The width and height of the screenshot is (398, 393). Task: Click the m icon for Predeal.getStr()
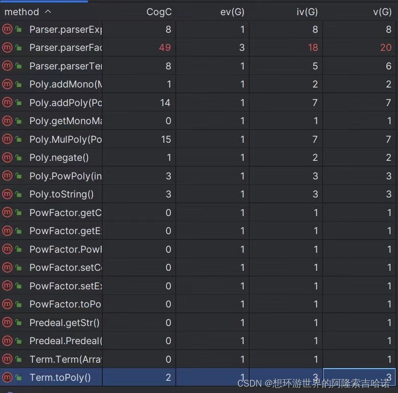[7, 322]
